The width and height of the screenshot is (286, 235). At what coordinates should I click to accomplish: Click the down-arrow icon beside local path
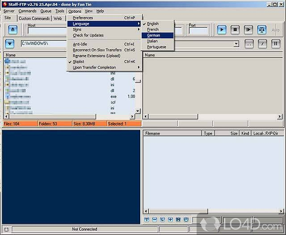(x=10, y=44)
